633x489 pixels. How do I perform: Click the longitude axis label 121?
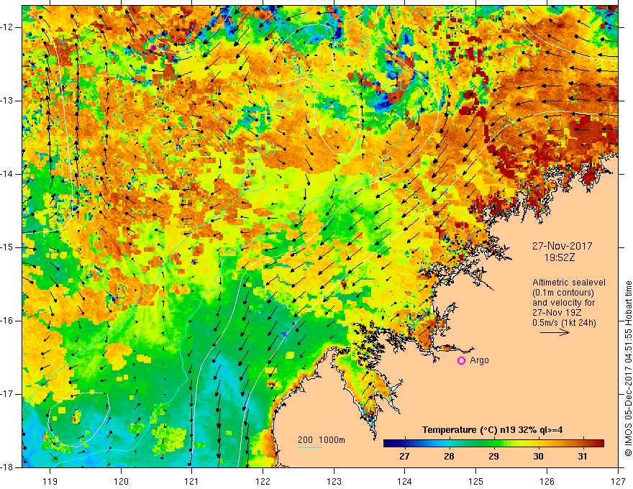(192, 481)
